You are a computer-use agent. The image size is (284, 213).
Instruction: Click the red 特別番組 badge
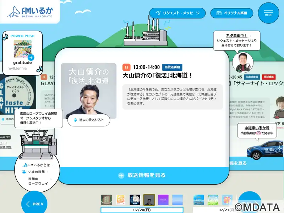pos(269,77)
